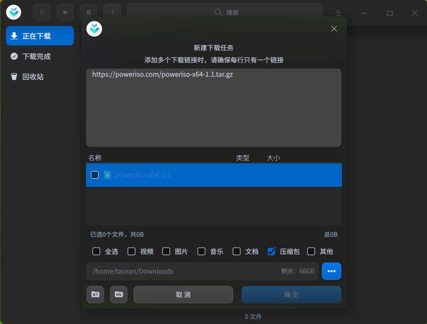Screen dimensions: 427x324
Task: Click inside the download URL text area
Action: 214,108
